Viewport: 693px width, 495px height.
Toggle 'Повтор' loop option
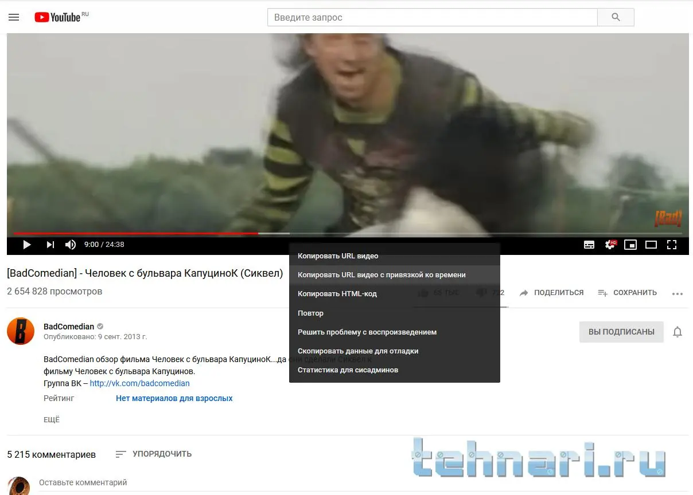[x=395, y=313]
